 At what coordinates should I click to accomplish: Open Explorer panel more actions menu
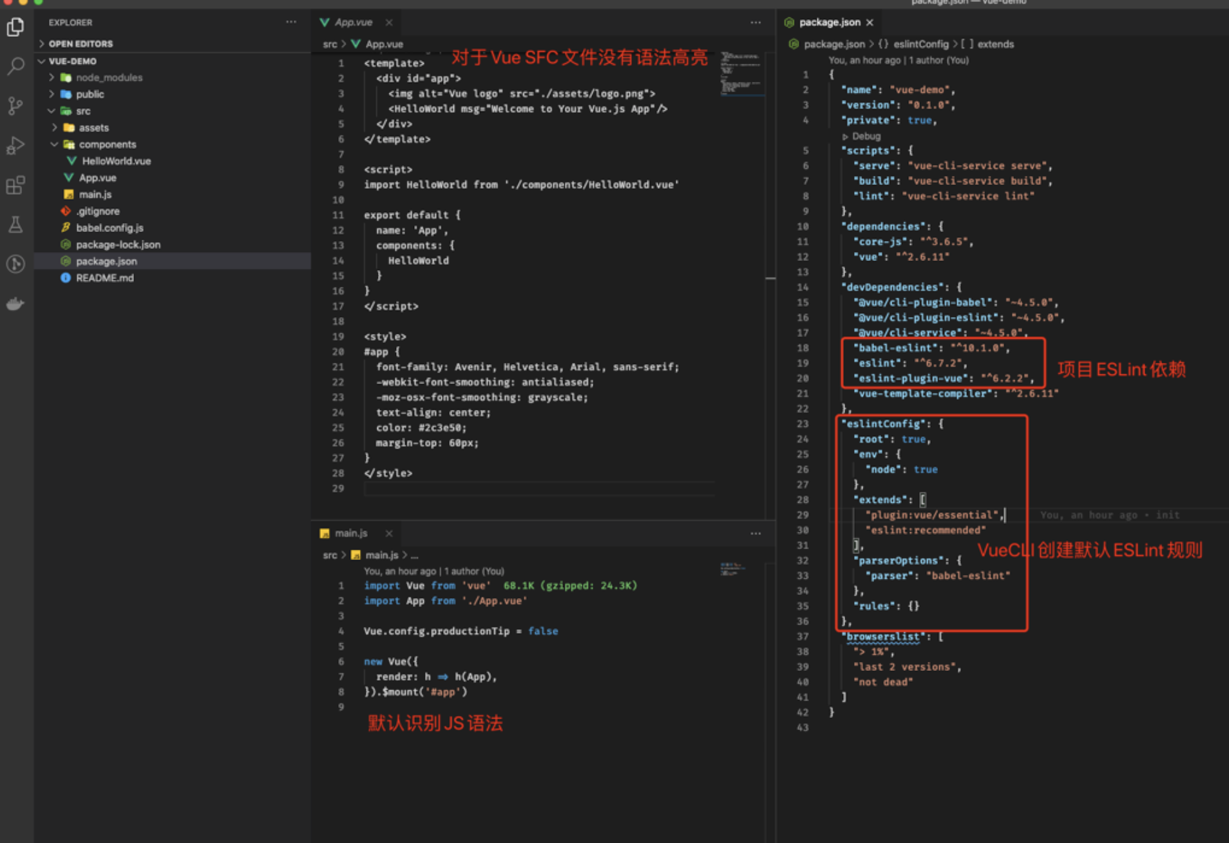(x=291, y=22)
